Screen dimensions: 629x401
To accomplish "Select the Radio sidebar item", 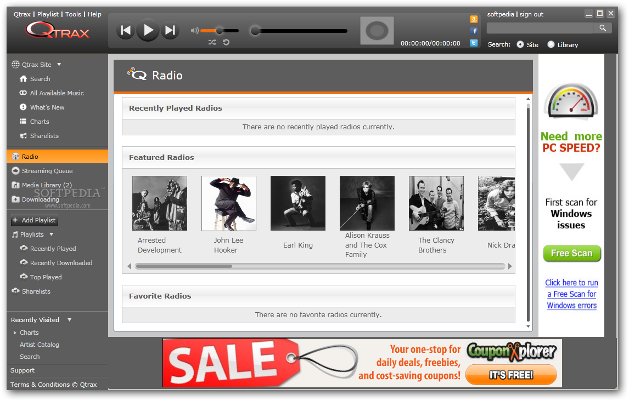I will coord(58,157).
